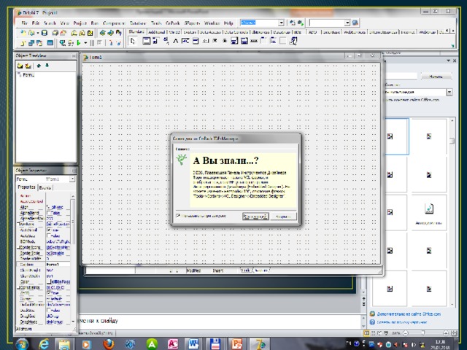The width and height of the screenshot is (467, 350).
Task: Toggle the AutoScroll True checkbox
Action: click(49, 230)
